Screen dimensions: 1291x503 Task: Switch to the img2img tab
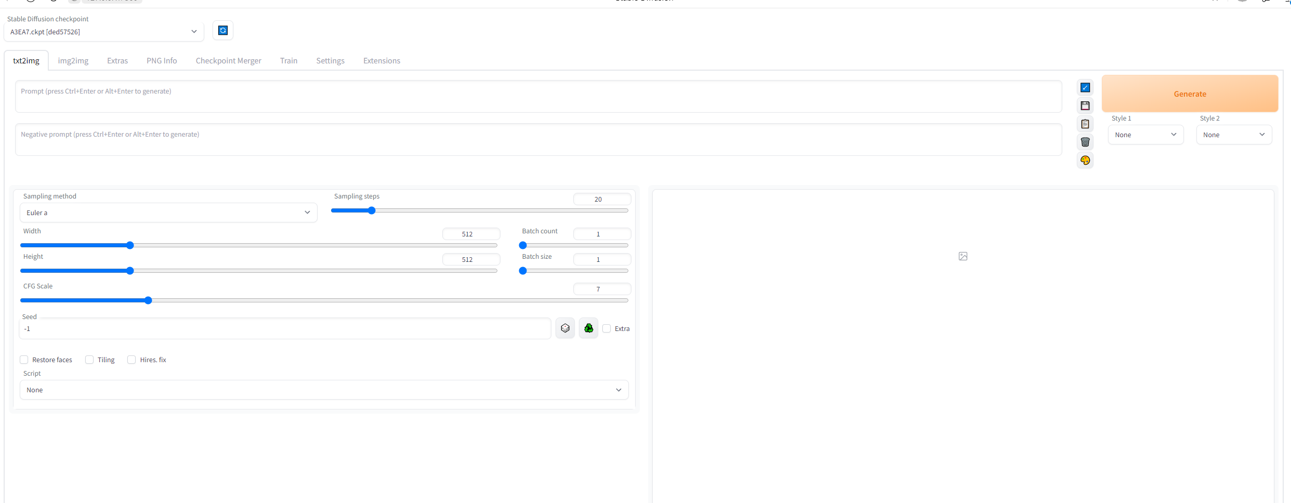tap(73, 61)
